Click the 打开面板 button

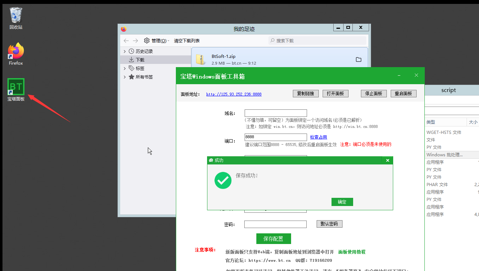(335, 93)
